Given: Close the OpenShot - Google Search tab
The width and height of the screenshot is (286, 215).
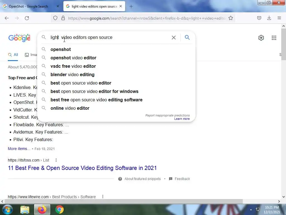Looking at the screenshot, I should 58,6.
